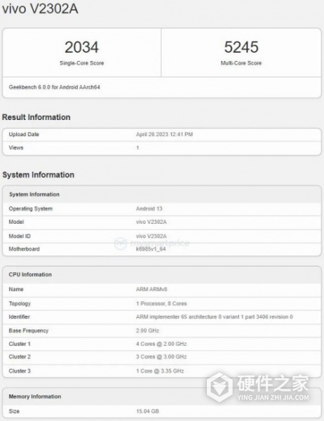Screen dimensions: 324x421
Task: Click the Topology label
Action: (x=20, y=304)
